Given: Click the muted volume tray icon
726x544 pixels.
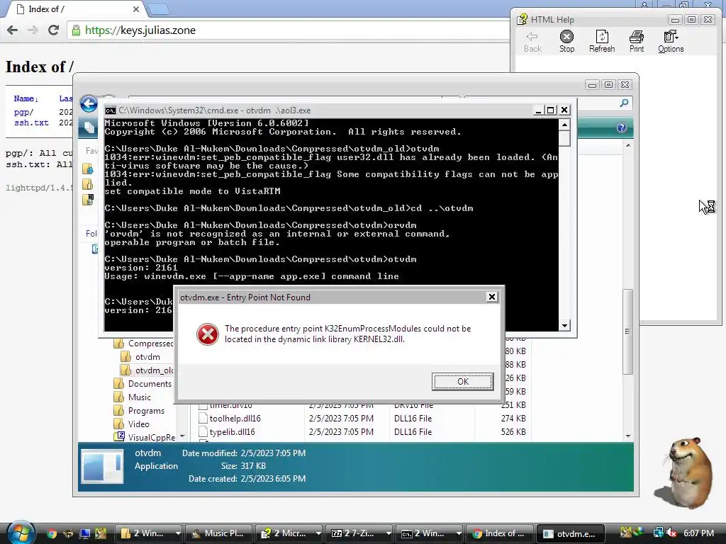Looking at the screenshot, I should (671, 533).
